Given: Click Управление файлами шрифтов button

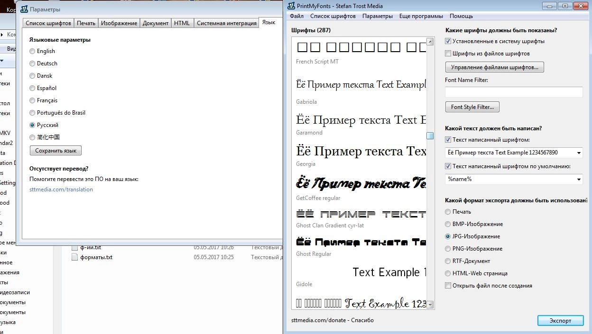Looking at the screenshot, I should point(495,67).
